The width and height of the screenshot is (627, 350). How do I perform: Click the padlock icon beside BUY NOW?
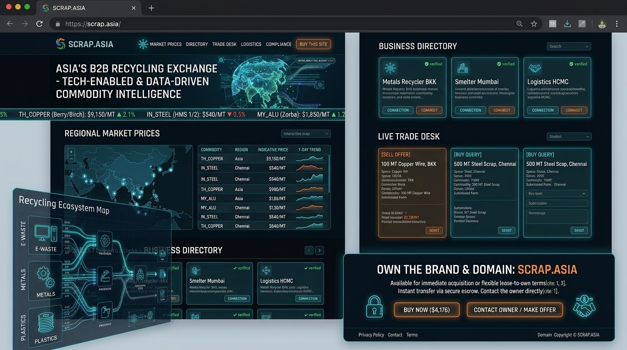pyautogui.click(x=374, y=307)
